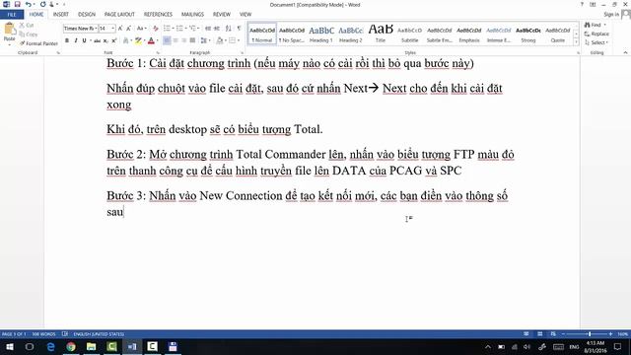Switch to Web Layout view in status bar
The width and height of the screenshot is (631, 355).
[x=553, y=334]
